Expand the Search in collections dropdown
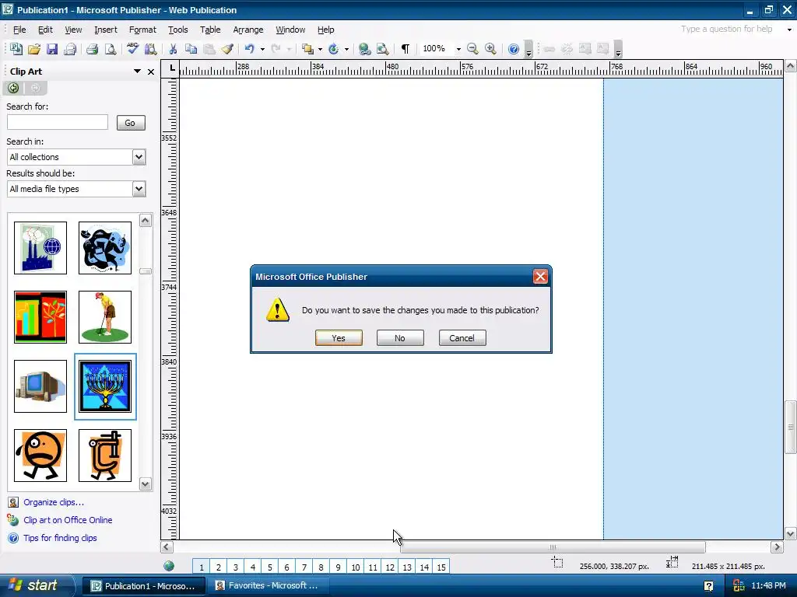 (139, 157)
